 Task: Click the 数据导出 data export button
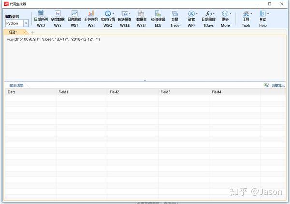275,85
